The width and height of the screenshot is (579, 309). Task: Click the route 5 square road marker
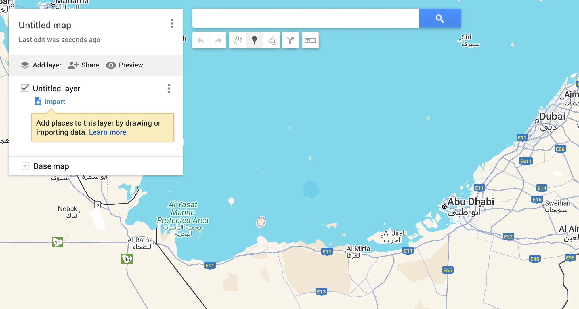pos(98,204)
